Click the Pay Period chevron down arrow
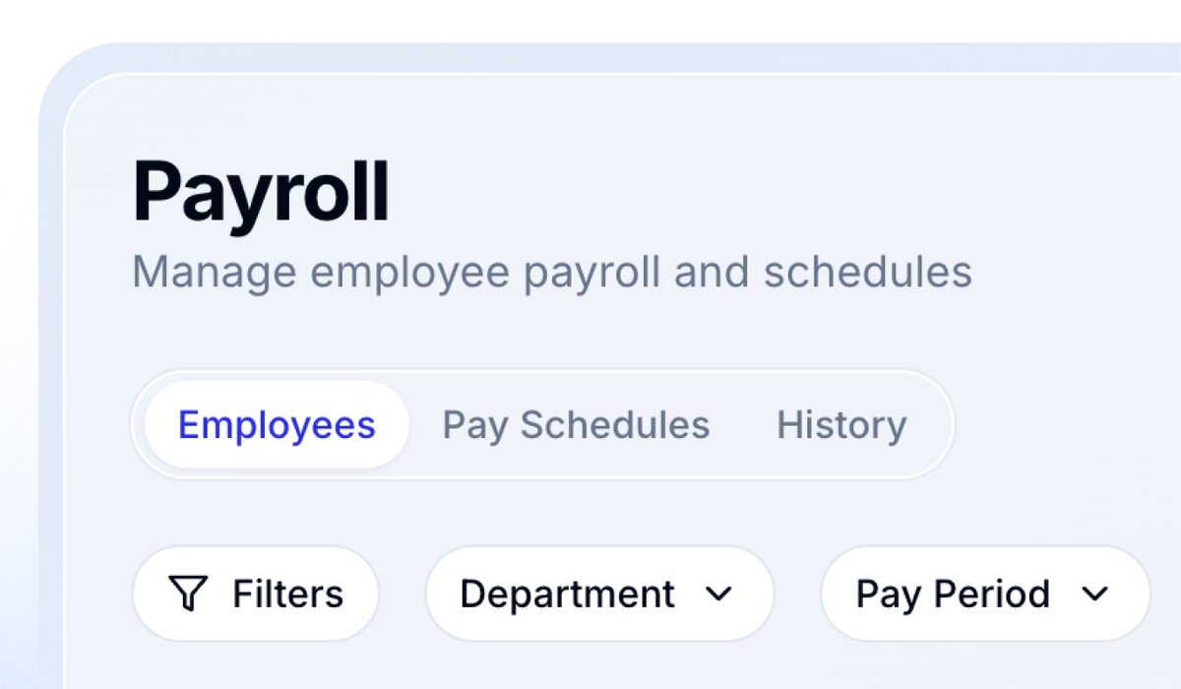 1094,595
